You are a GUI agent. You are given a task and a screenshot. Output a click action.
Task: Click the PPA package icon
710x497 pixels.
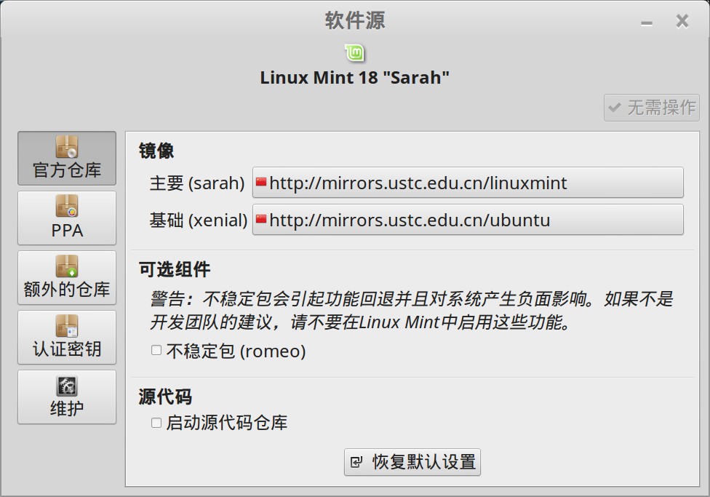tap(66, 207)
